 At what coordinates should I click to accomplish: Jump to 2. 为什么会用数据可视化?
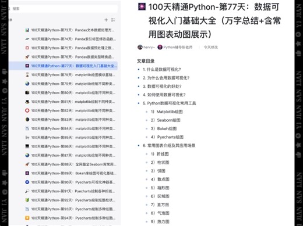coord(166,78)
